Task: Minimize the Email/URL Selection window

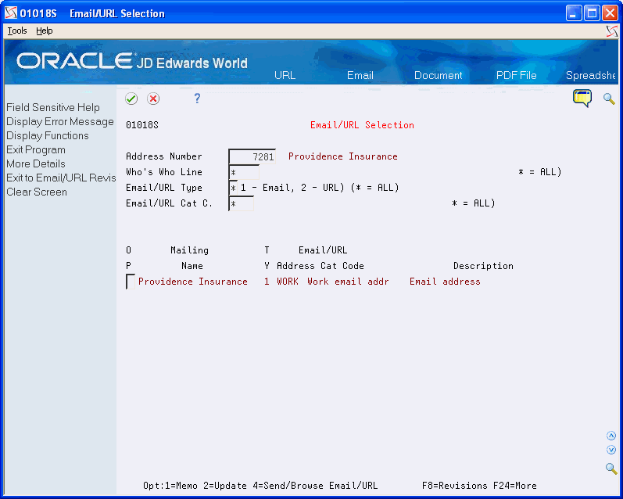Action: point(573,13)
